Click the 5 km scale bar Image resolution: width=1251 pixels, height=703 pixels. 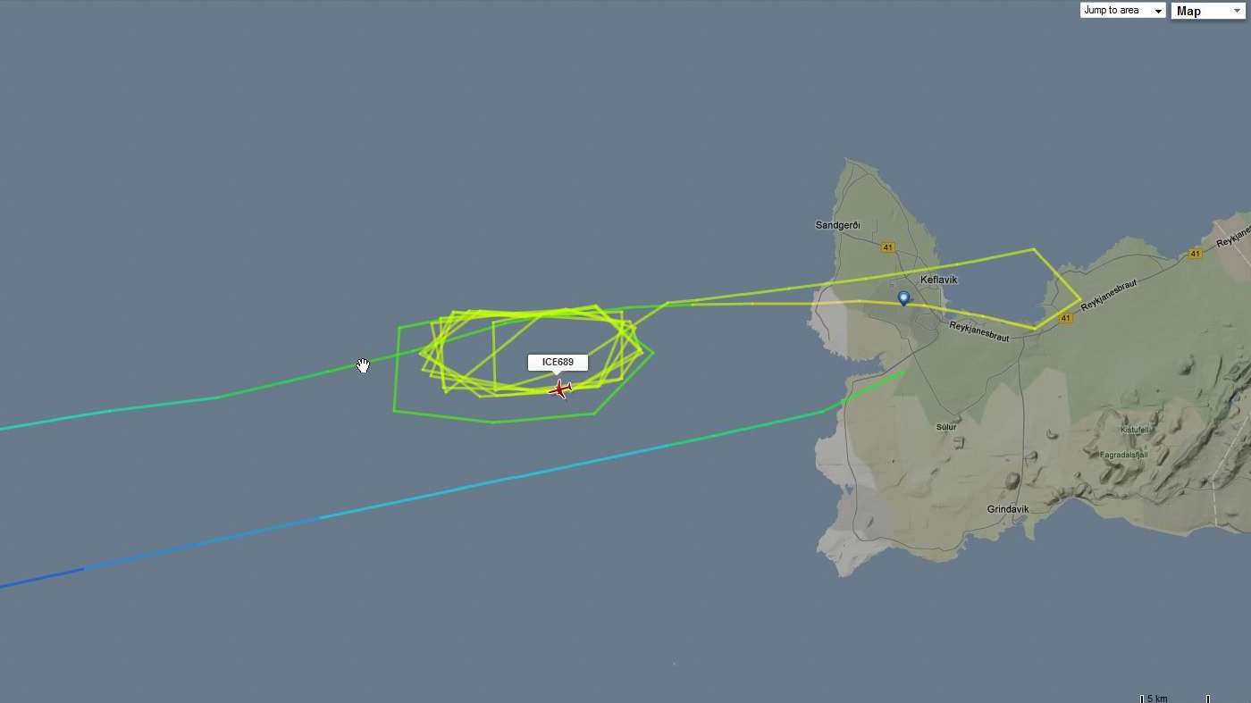tap(1175, 699)
